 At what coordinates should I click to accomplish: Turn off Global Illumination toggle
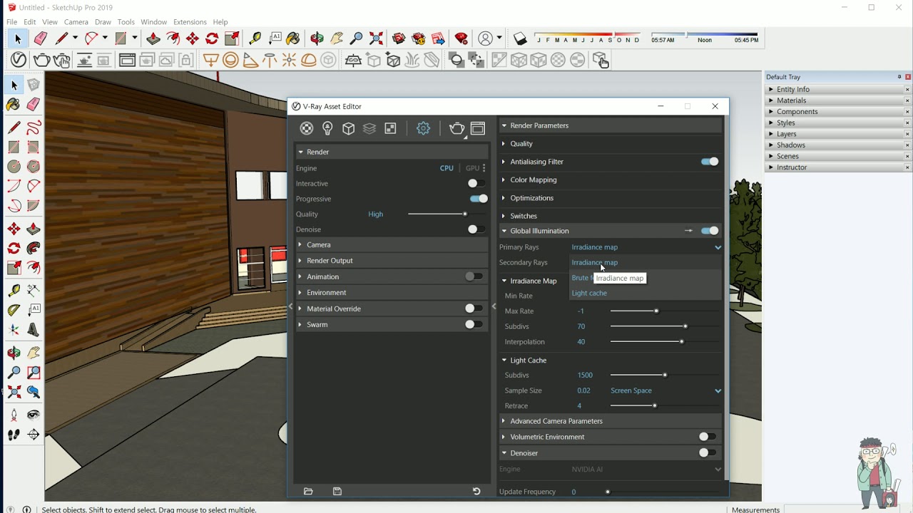(x=710, y=231)
